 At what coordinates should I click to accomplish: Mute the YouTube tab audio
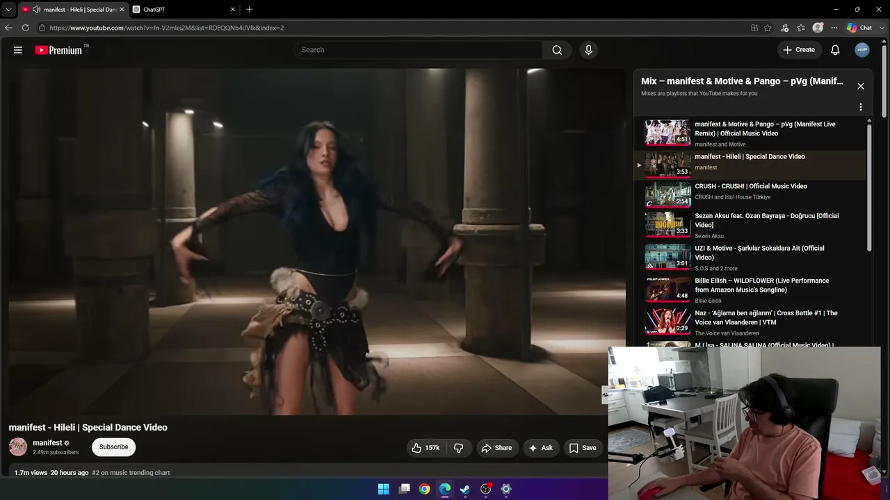tap(36, 9)
